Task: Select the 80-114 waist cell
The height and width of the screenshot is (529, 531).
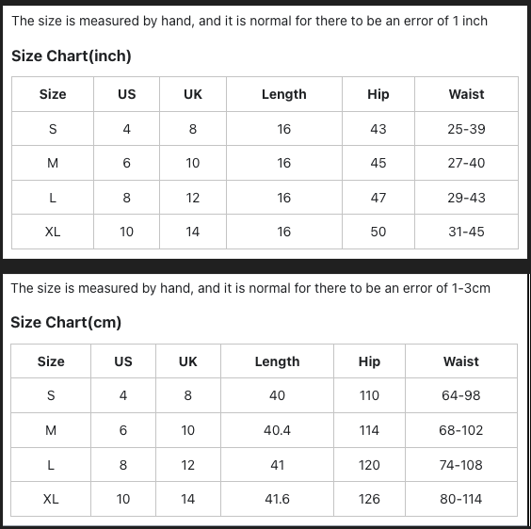Action: click(461, 499)
